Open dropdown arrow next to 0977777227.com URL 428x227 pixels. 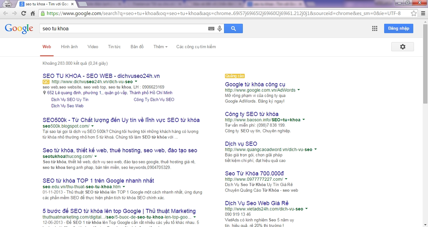coord(286,179)
